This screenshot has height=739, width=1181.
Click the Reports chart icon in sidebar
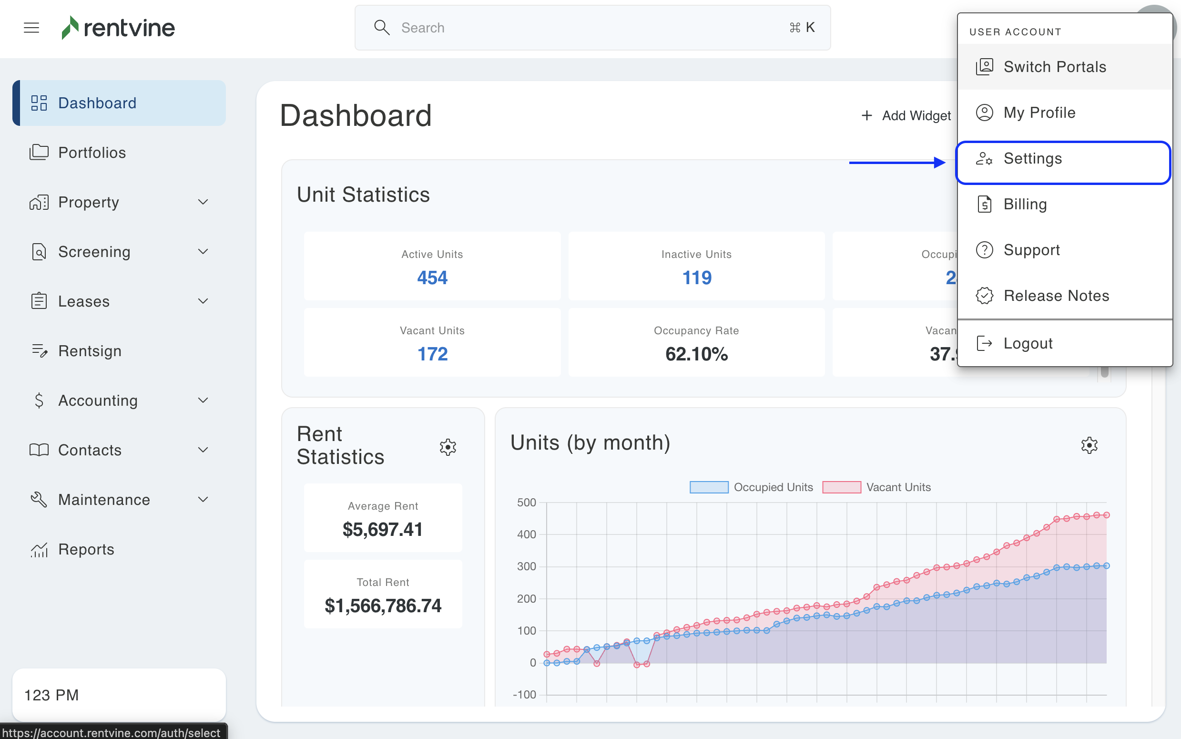tap(39, 549)
